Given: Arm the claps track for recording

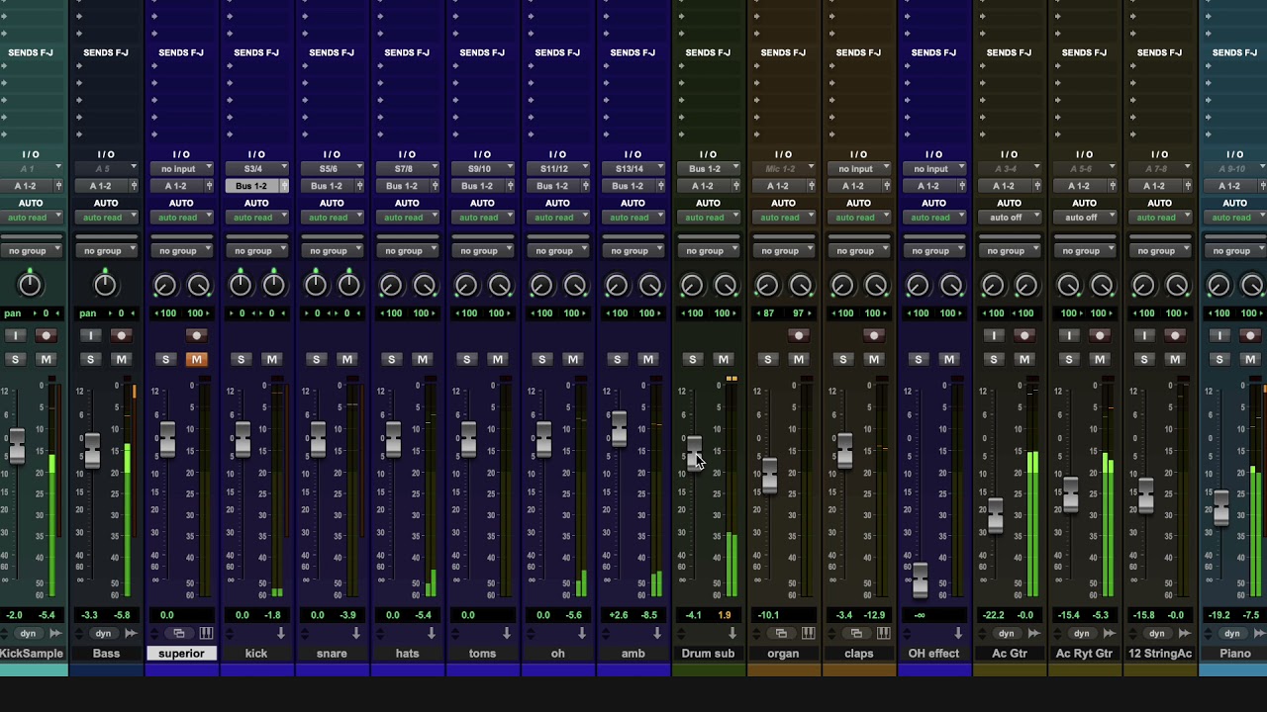Looking at the screenshot, I should click(873, 336).
